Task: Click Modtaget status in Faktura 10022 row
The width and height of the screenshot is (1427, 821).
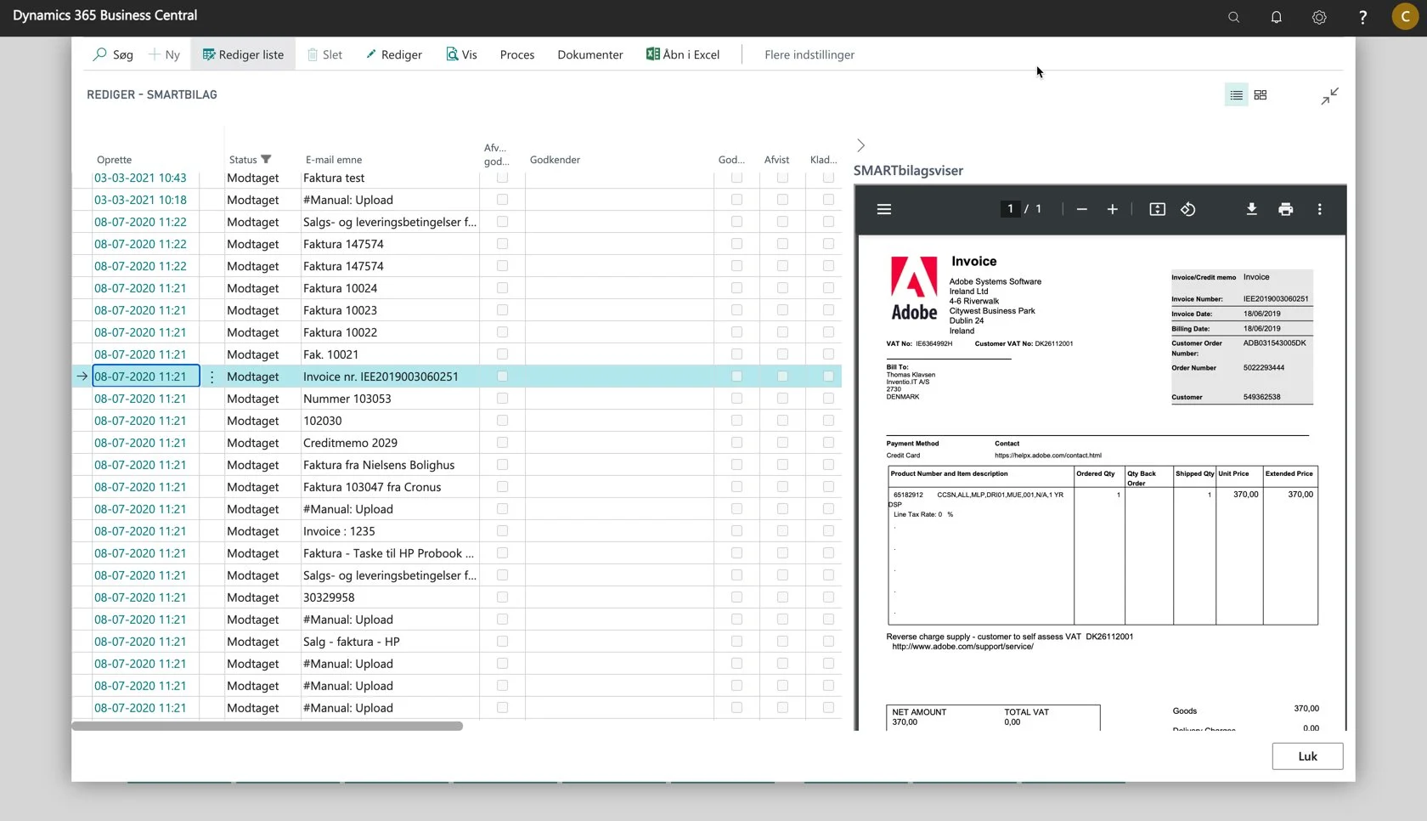Action: [x=253, y=332]
